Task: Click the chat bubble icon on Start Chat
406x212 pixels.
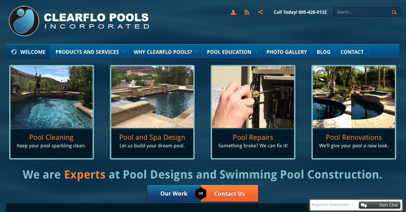Action: pyautogui.click(x=364, y=205)
